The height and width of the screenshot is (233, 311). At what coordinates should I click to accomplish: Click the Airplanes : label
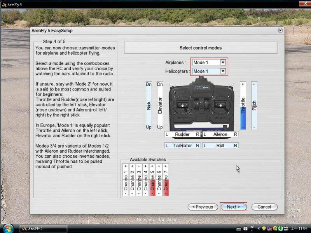(176, 63)
